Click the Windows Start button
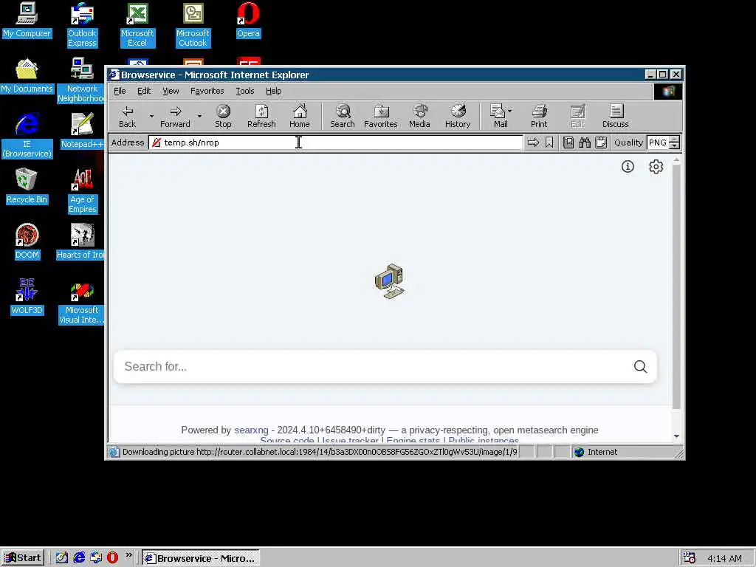 click(x=23, y=558)
